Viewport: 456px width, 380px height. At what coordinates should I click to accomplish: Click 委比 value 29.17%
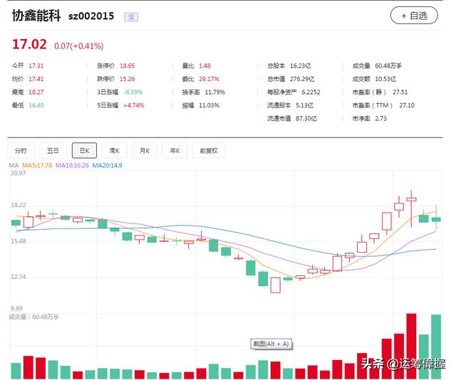[x=209, y=79]
